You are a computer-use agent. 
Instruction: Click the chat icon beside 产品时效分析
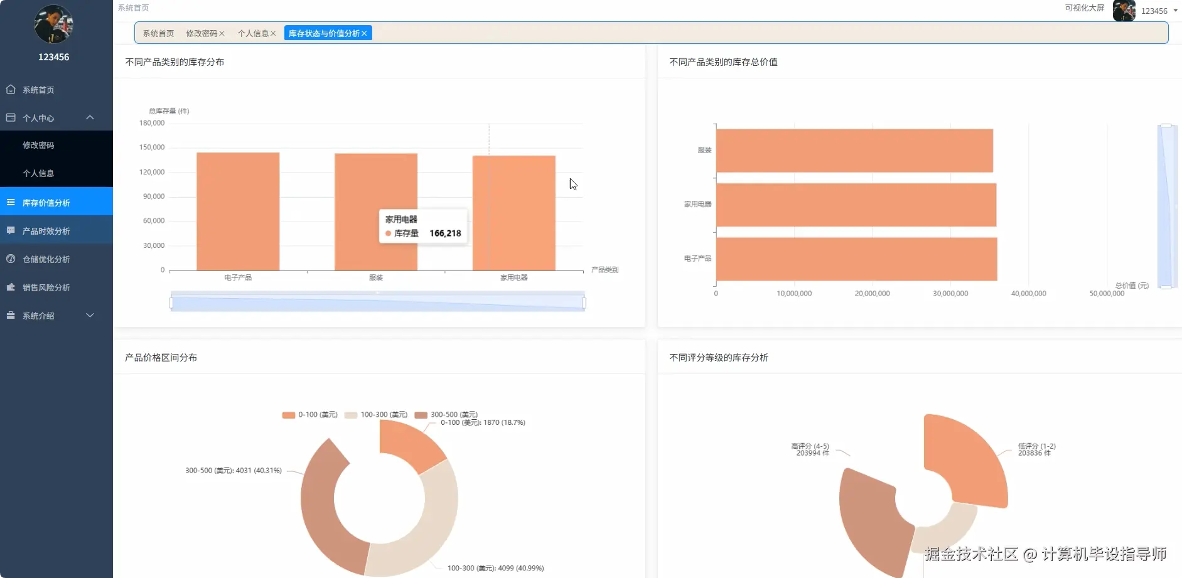[x=11, y=230]
